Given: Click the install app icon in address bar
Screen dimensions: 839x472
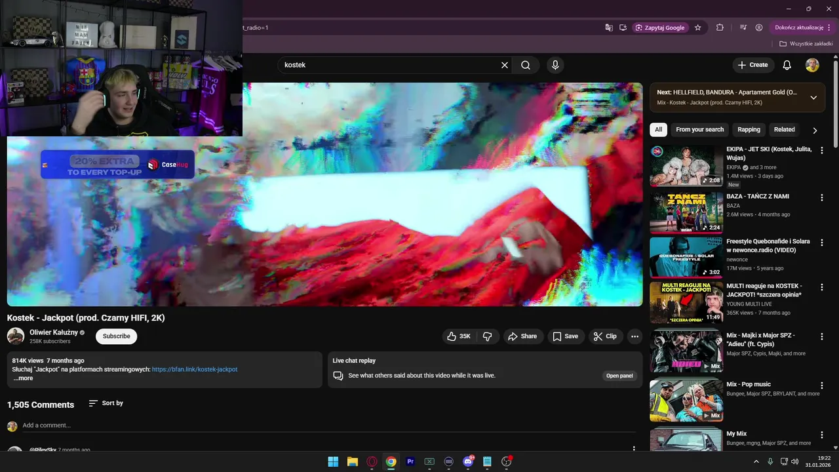Looking at the screenshot, I should (x=623, y=28).
